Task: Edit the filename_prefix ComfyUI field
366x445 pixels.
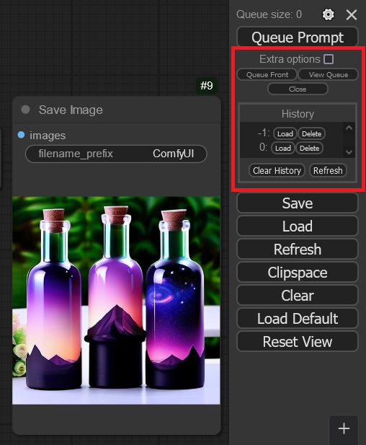Action: 116,154
